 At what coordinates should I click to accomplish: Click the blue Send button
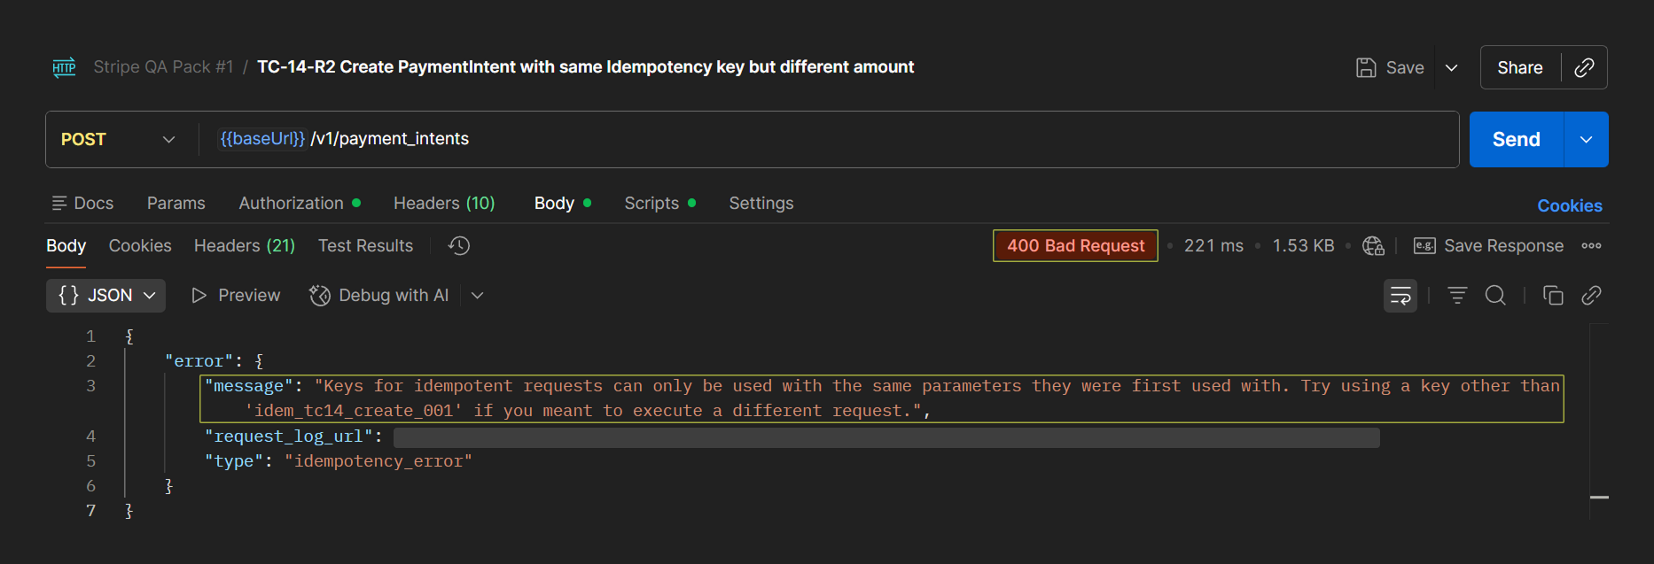click(1516, 139)
